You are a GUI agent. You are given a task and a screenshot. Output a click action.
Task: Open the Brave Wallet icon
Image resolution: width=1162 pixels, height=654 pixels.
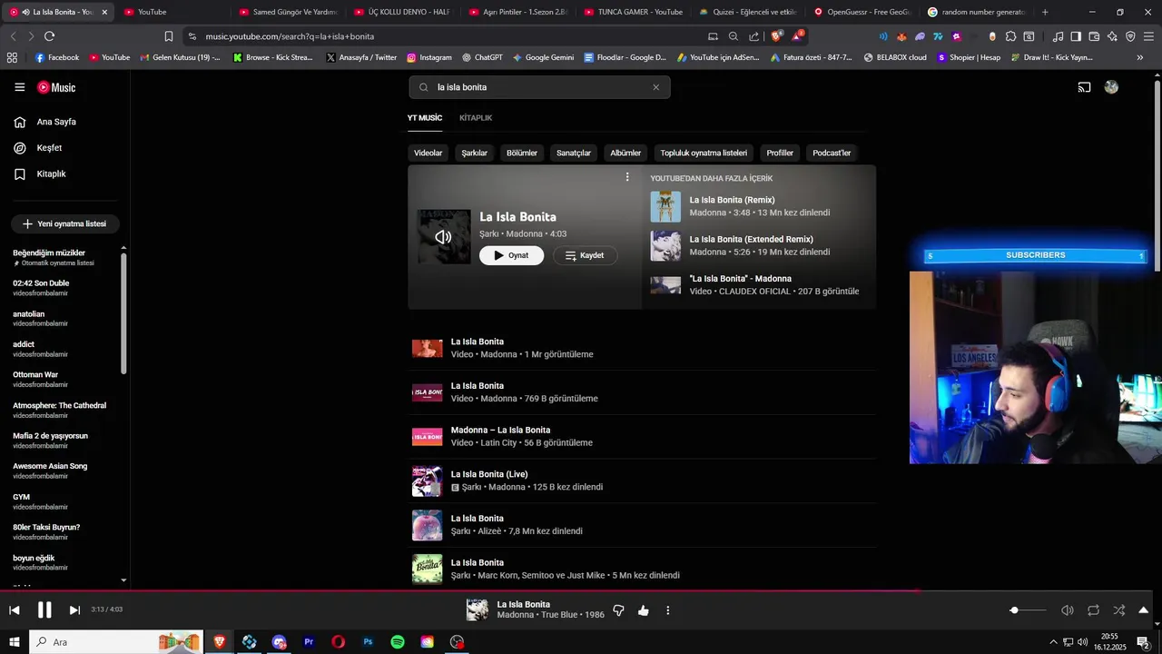[1094, 36]
